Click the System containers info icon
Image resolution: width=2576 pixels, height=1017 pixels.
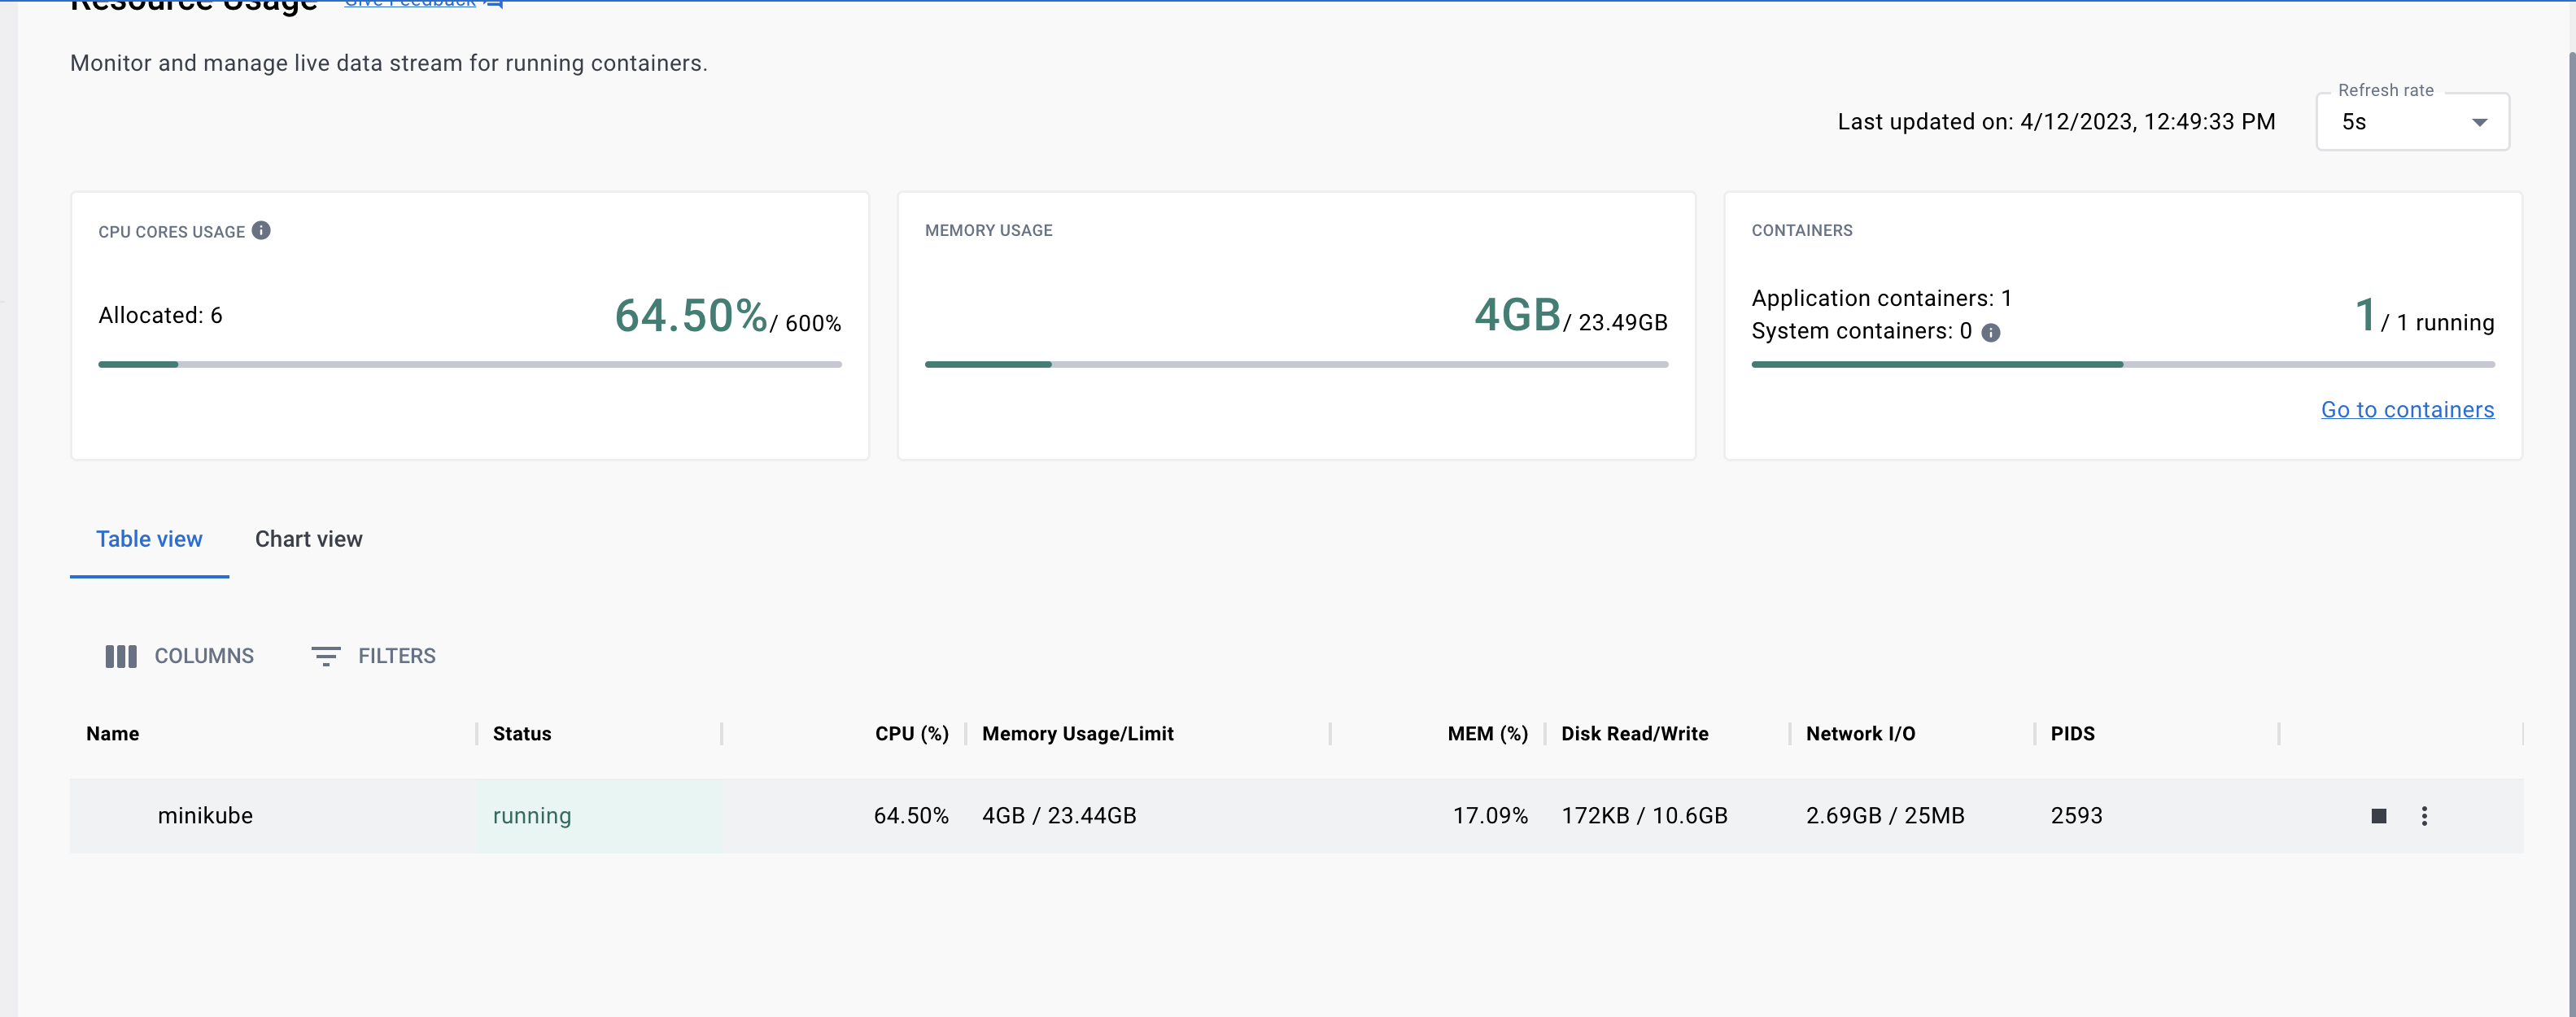[1990, 332]
